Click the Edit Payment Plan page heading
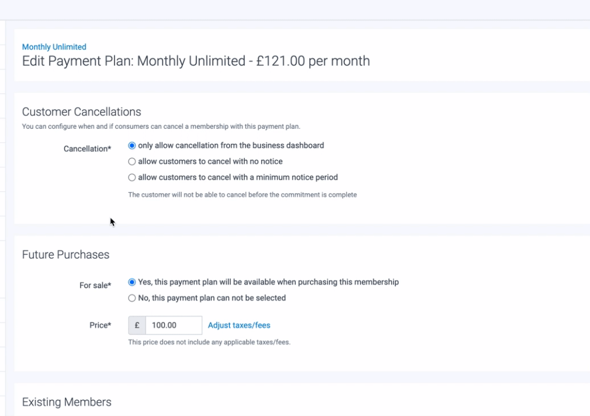The image size is (590, 416). 196,61
